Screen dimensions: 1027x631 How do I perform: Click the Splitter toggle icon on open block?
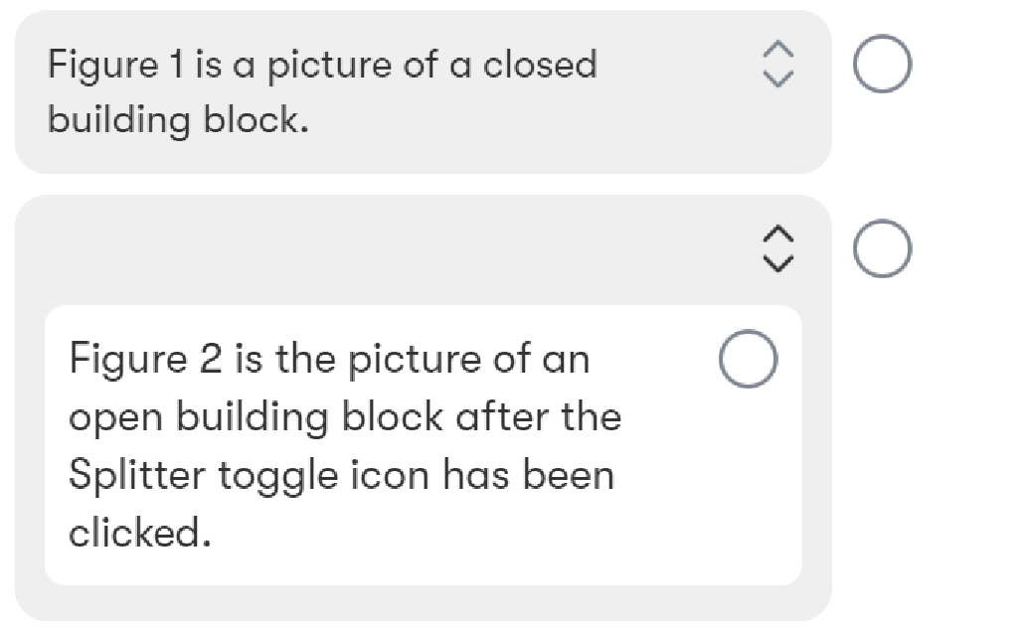click(778, 248)
